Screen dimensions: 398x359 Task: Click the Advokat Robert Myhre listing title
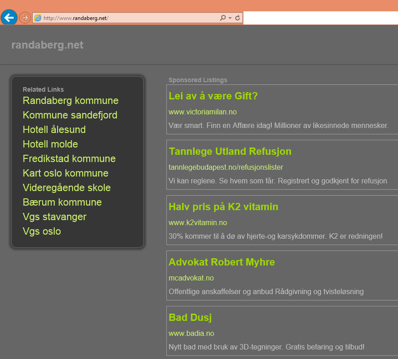(x=222, y=262)
